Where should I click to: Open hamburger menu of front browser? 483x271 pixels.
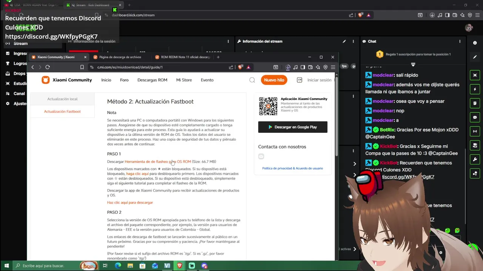[x=333, y=67]
